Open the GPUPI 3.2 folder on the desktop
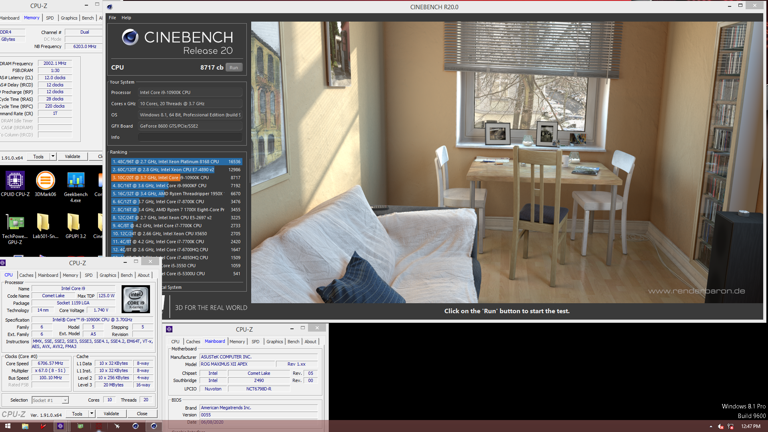Viewport: 768px width, 432px height. (x=76, y=226)
